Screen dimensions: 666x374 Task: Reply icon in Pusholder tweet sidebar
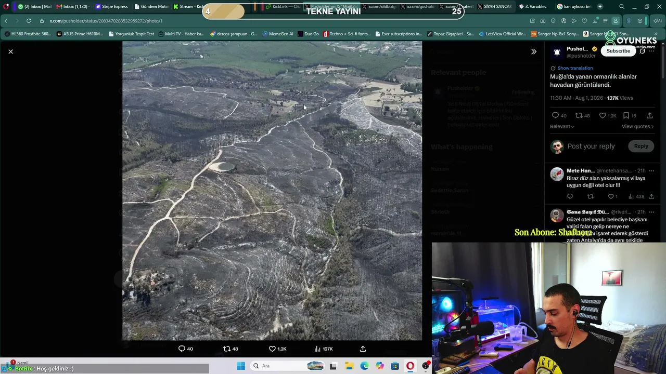click(555, 115)
